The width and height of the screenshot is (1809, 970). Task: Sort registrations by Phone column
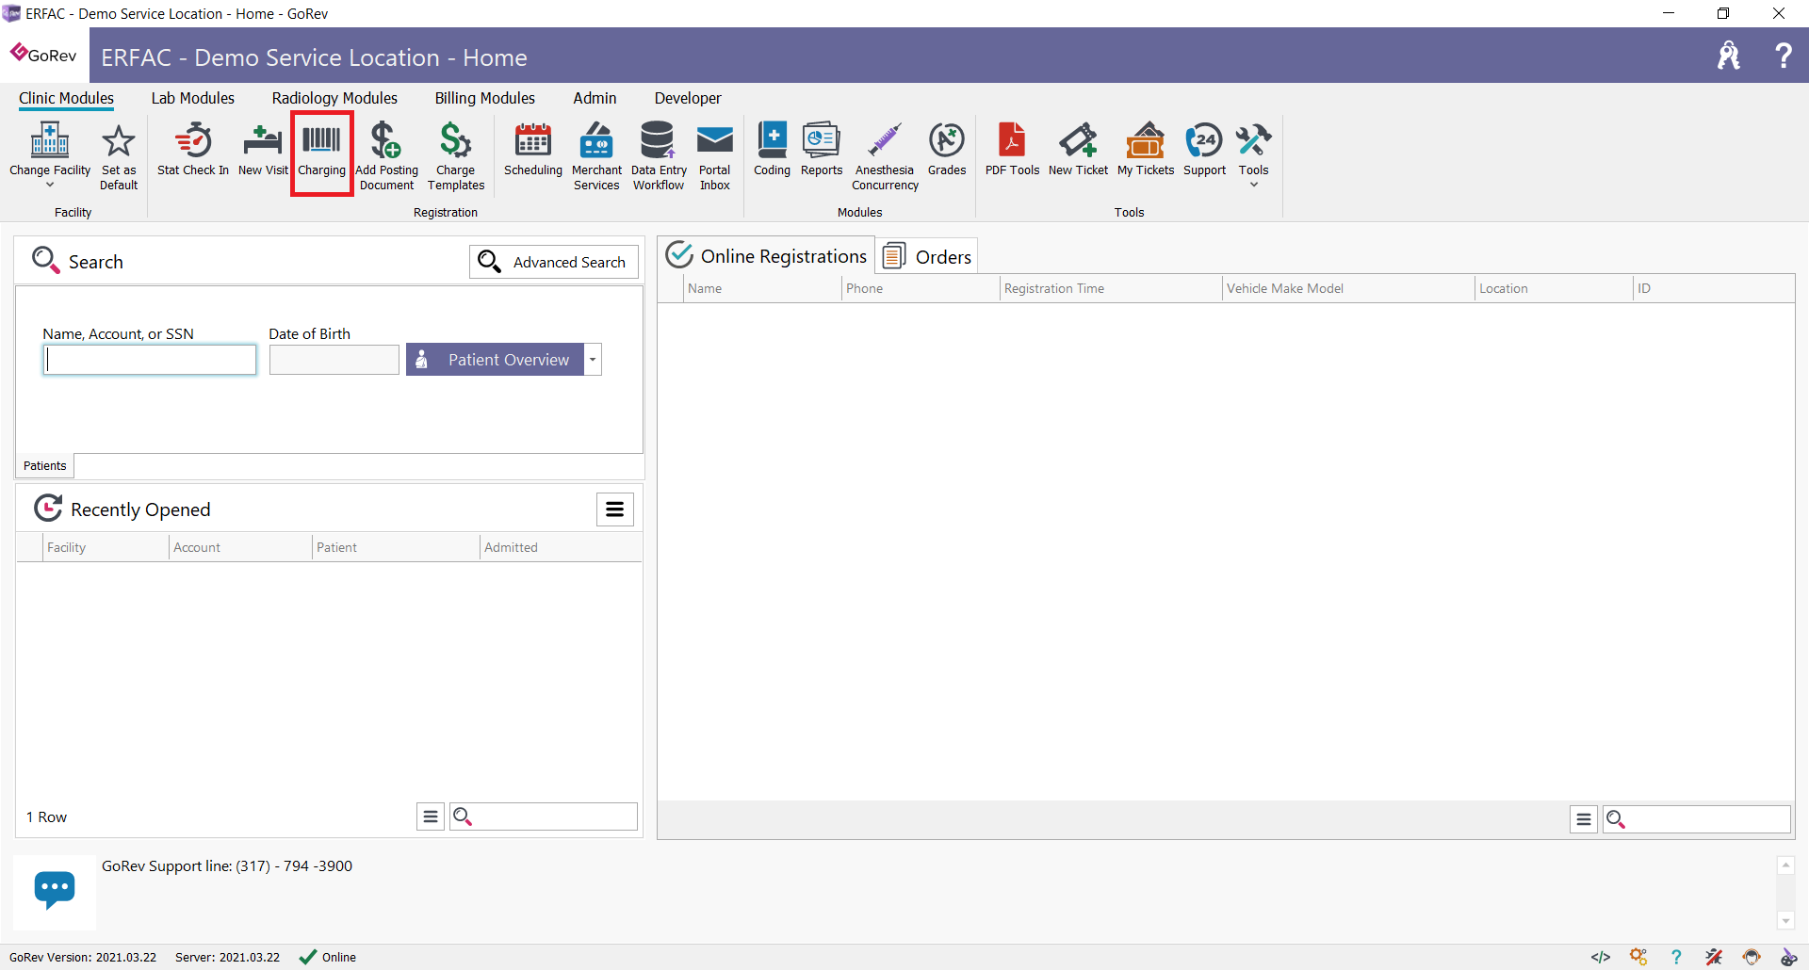coord(921,288)
